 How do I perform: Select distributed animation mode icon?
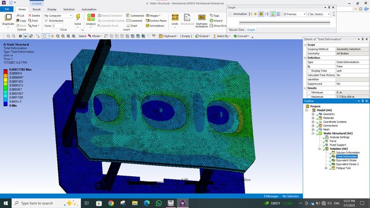273,14
